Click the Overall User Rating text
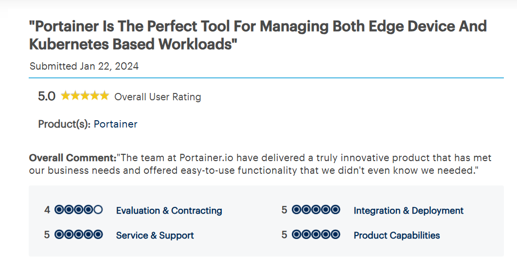The image size is (517, 257). [158, 97]
